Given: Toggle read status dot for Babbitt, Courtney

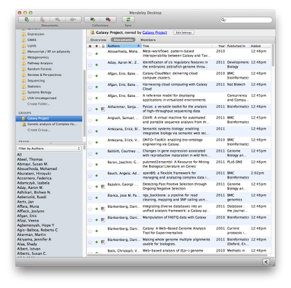Looking at the screenshot, I should [x=97, y=153].
